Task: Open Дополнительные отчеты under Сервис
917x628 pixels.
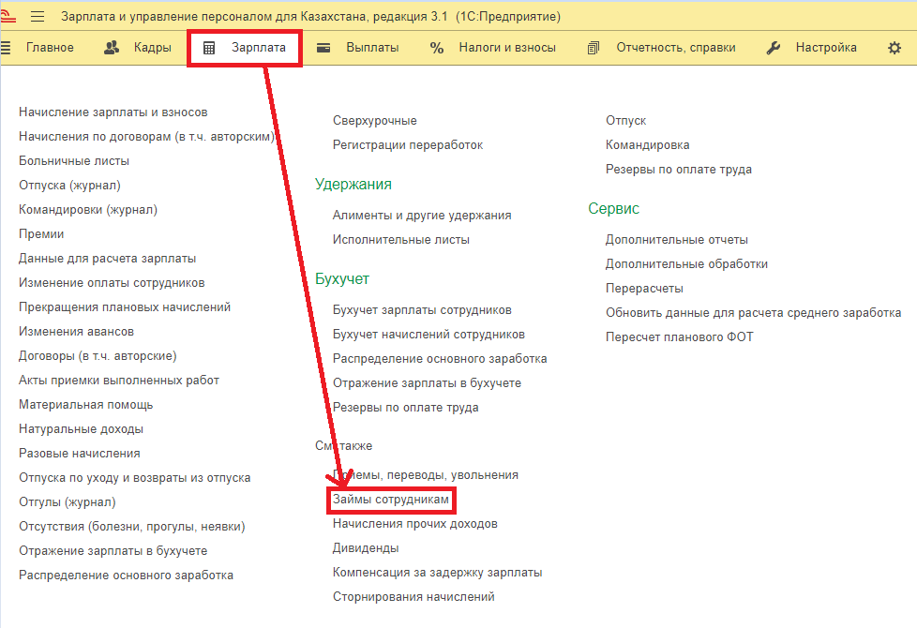Action: (676, 240)
